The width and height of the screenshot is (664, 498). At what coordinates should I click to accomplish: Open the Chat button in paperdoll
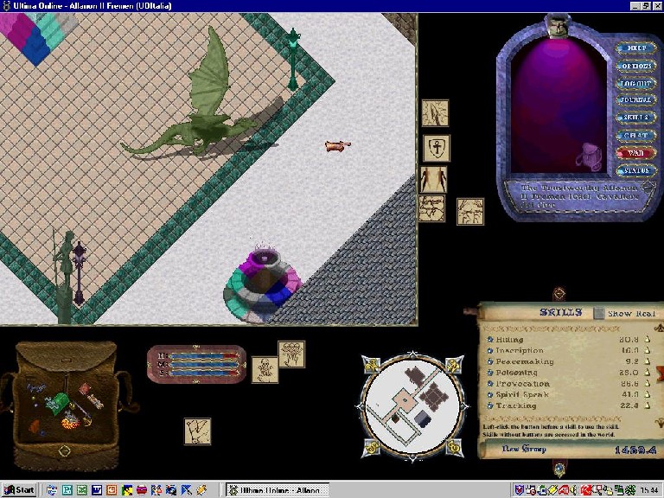click(636, 136)
